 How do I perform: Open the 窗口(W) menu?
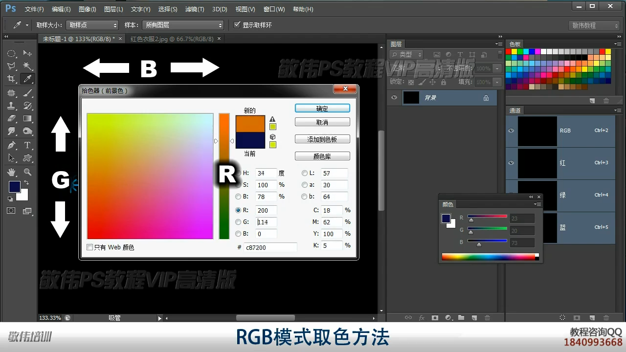[274, 9]
